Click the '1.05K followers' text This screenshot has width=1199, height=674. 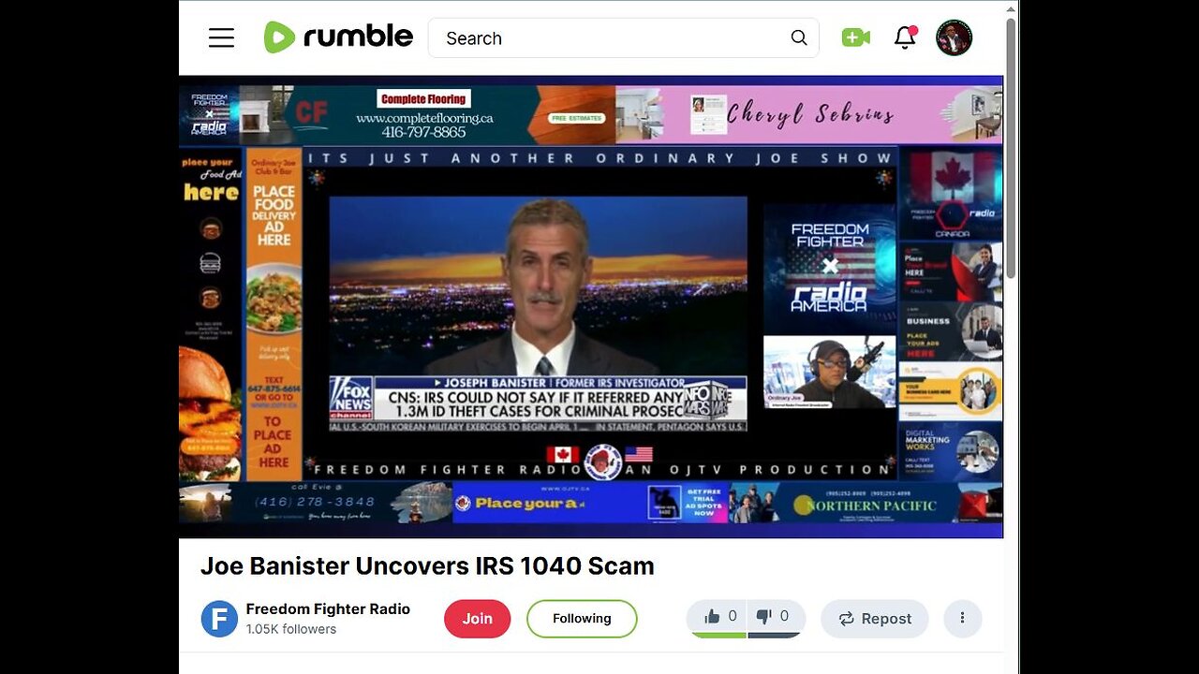pyautogui.click(x=291, y=629)
